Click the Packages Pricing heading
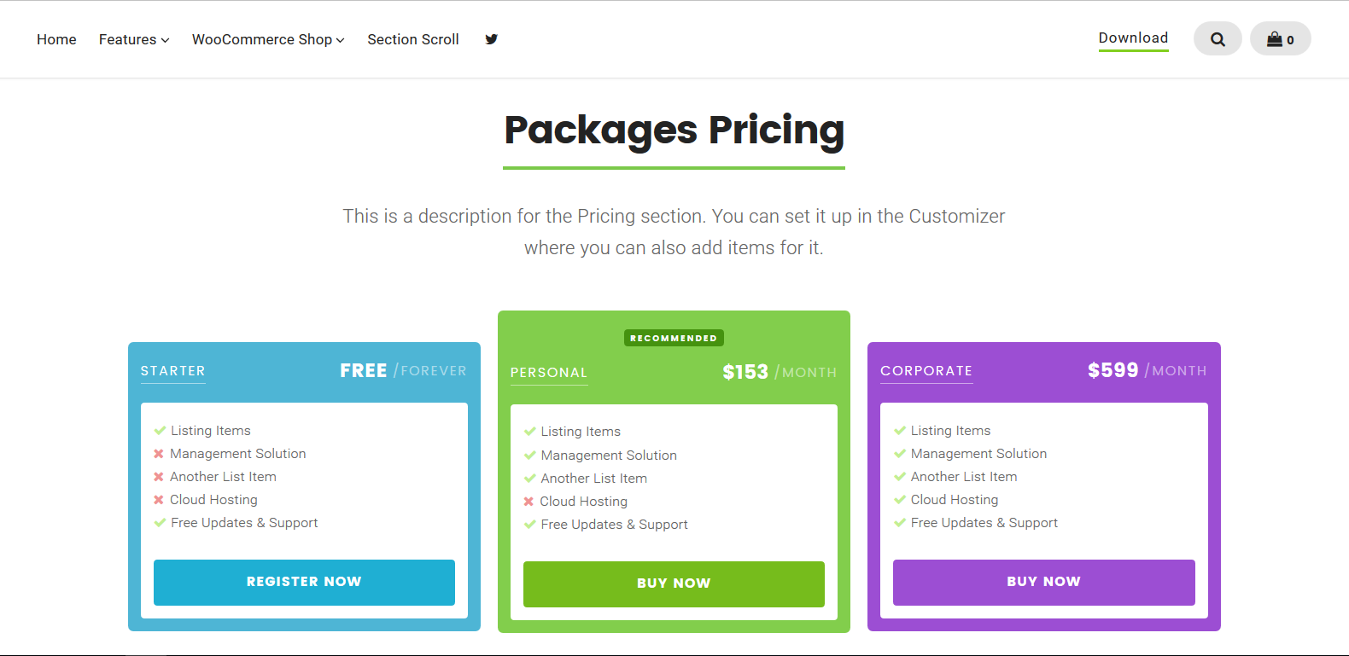 coord(674,131)
